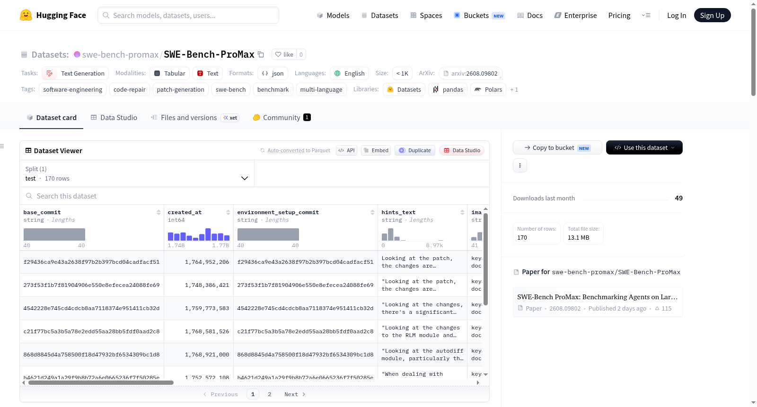757x407 pixels.
Task: Open the arxiv:2608.09802 tag
Action: [471, 73]
